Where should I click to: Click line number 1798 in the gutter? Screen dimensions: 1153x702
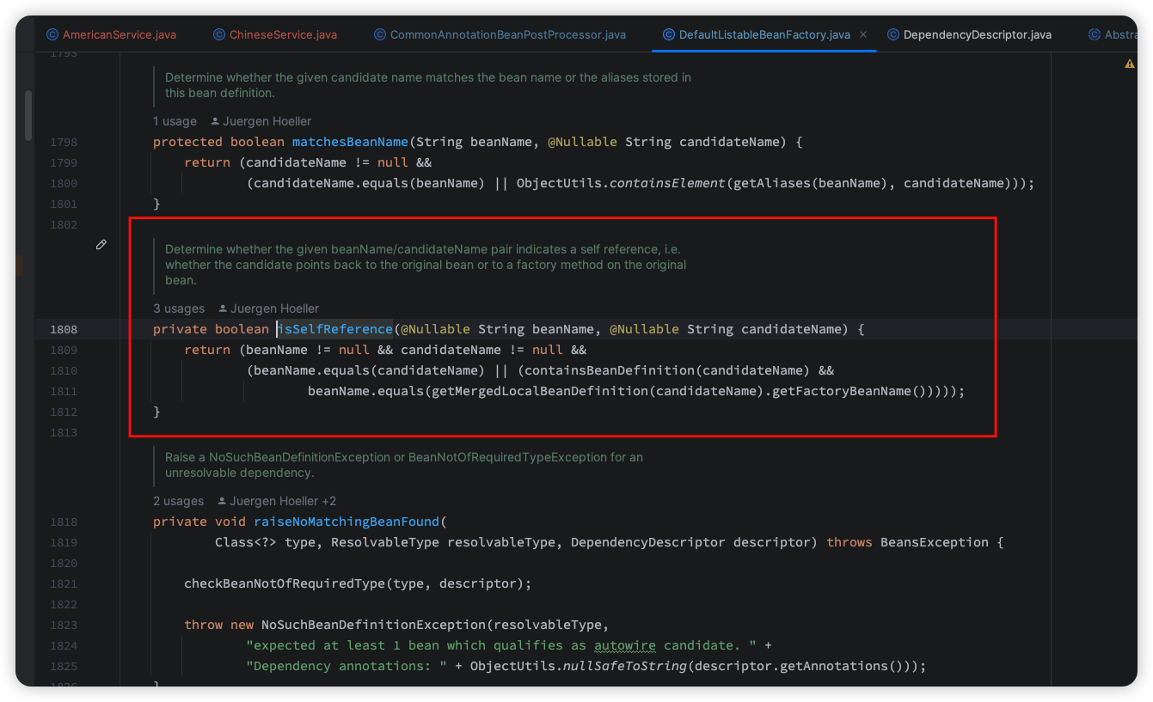coord(64,142)
